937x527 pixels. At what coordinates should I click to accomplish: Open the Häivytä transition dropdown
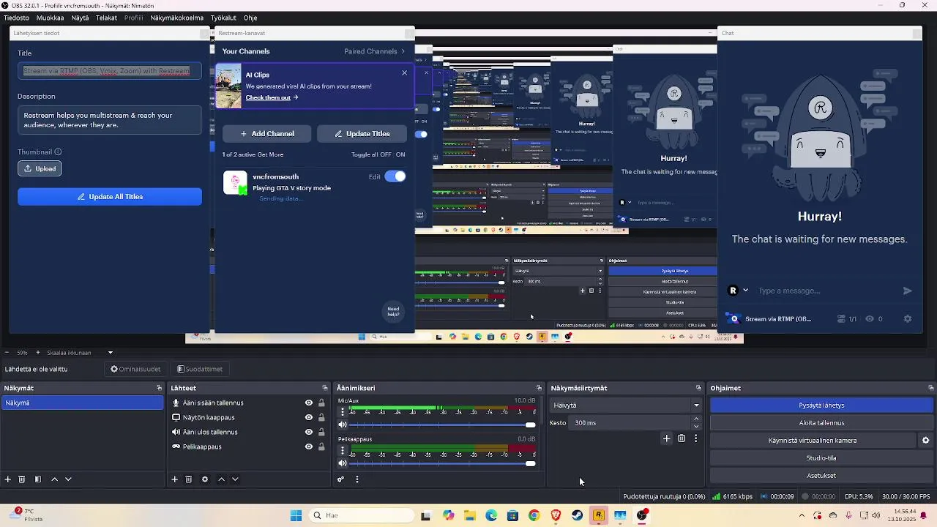pos(627,405)
